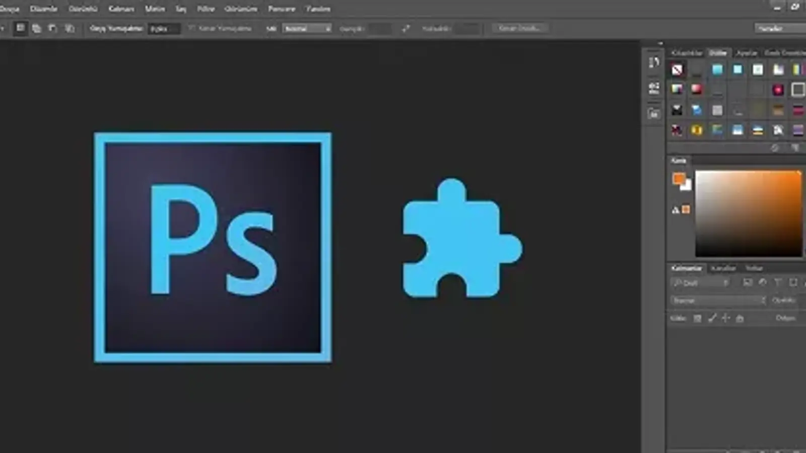Viewport: 806px width, 453px height.
Task: Select the New Selection mode icon
Action: [x=20, y=28]
